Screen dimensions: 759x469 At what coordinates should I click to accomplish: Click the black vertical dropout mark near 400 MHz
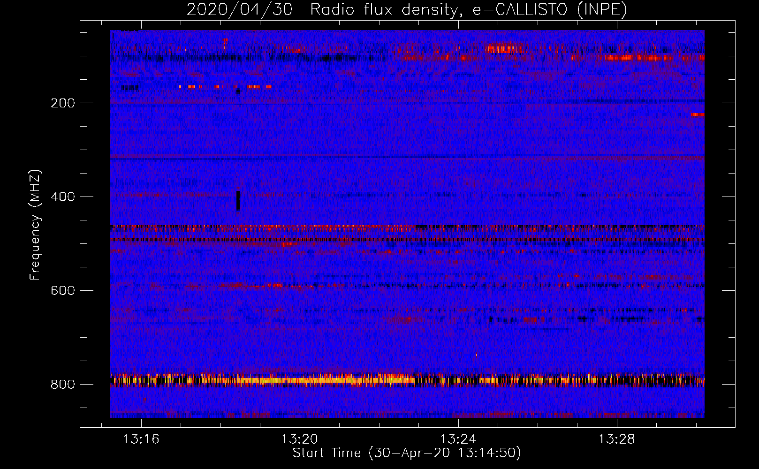(238, 201)
